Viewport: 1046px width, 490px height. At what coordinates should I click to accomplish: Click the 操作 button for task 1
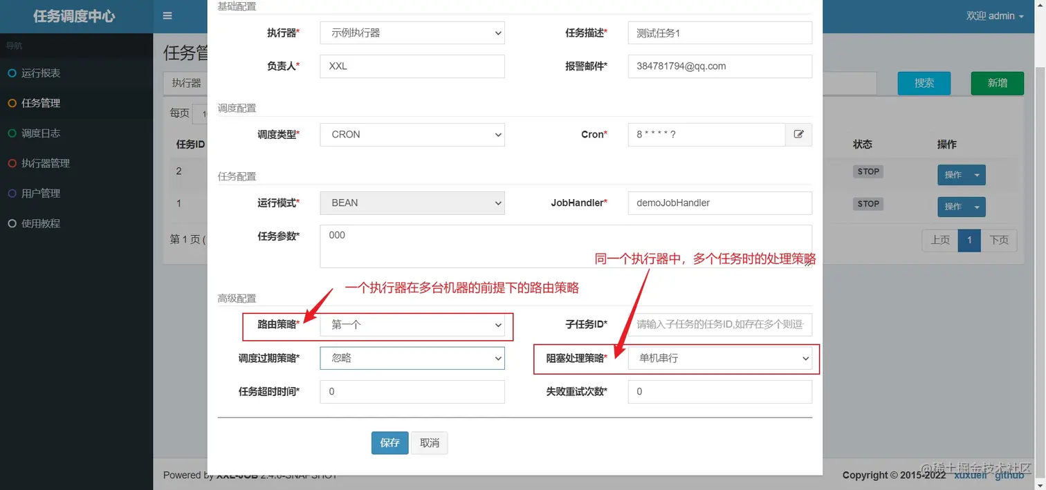click(x=953, y=207)
